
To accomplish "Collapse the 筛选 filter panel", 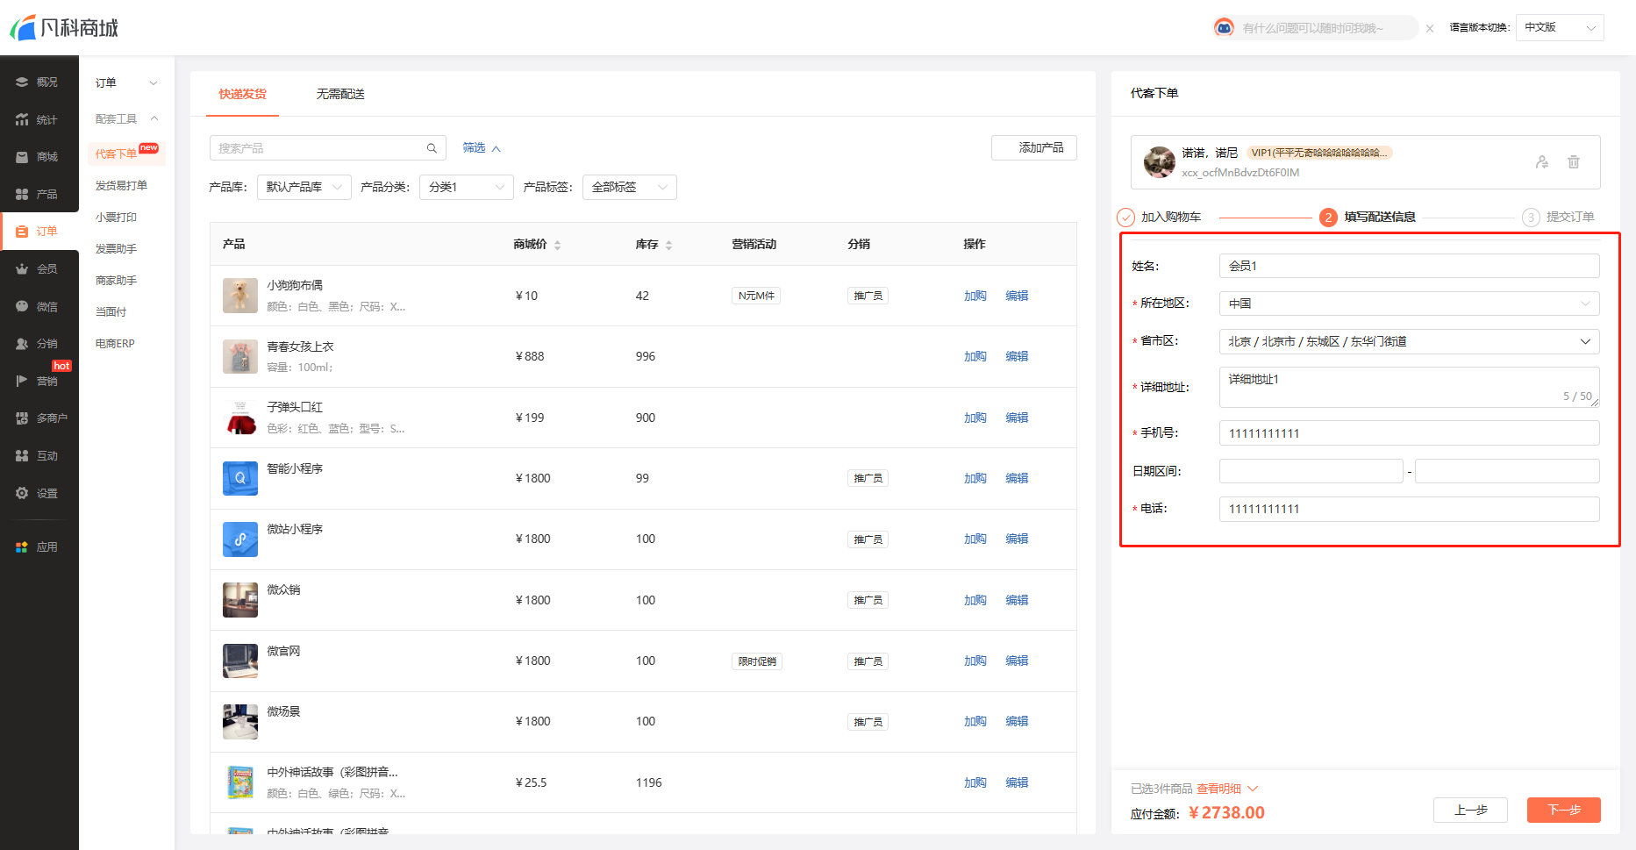I will (482, 148).
